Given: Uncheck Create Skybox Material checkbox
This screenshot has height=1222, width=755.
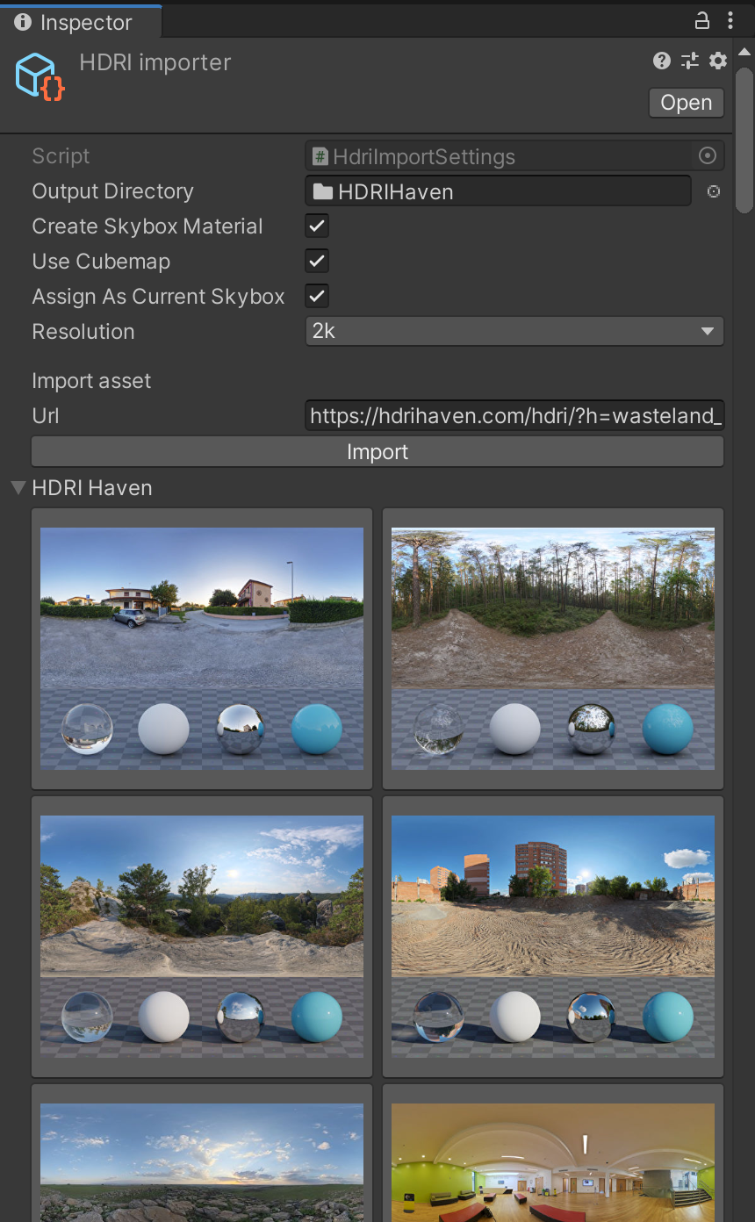Looking at the screenshot, I should click(317, 226).
